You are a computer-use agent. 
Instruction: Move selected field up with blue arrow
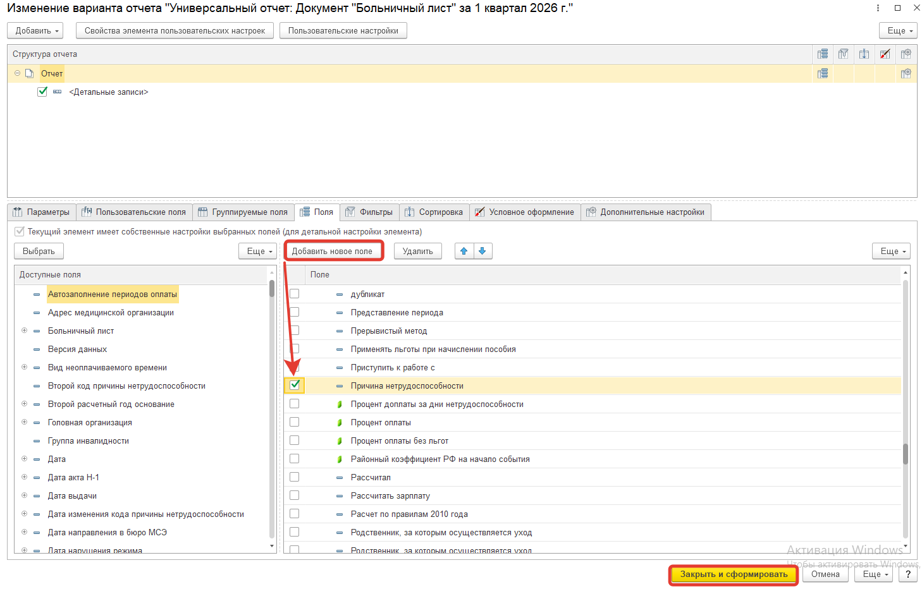[x=464, y=252]
